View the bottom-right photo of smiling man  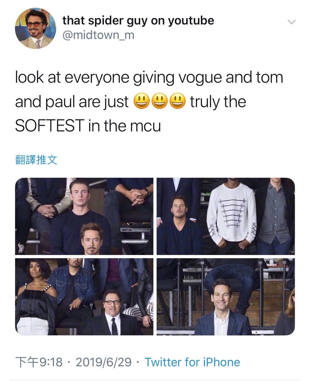[226, 297]
